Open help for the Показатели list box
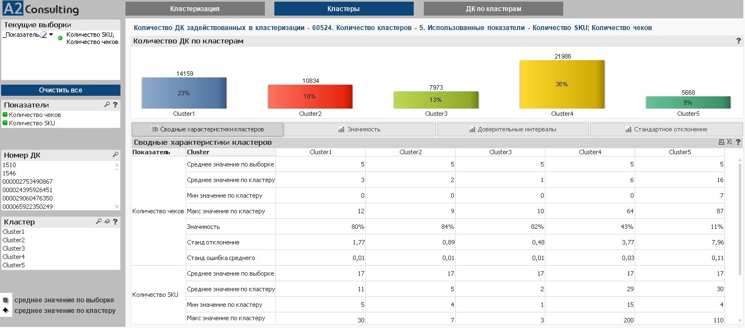The height and width of the screenshot is (328, 745). point(115,105)
